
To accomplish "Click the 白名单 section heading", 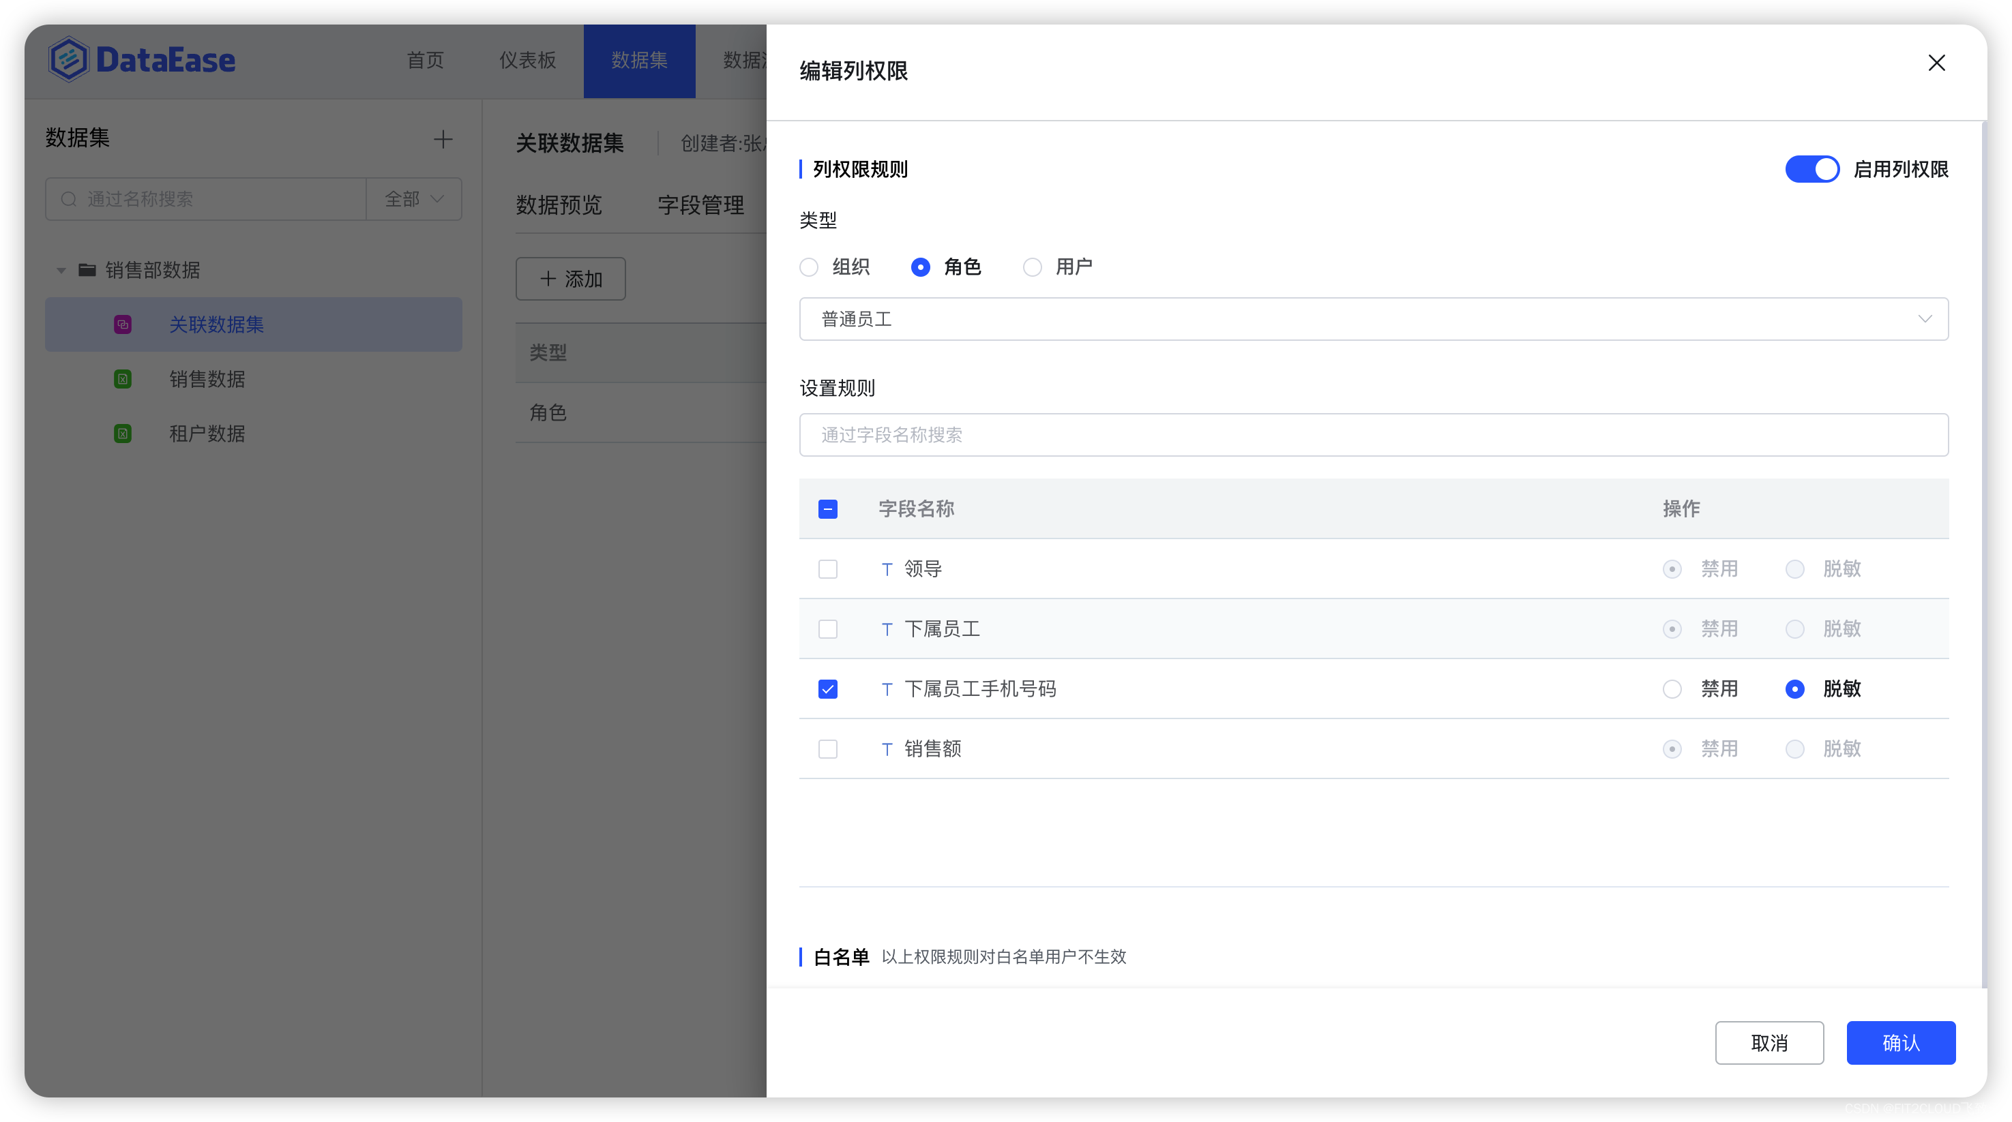I will [841, 957].
